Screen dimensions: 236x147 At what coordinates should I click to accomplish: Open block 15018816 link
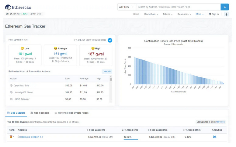pos(220,122)
